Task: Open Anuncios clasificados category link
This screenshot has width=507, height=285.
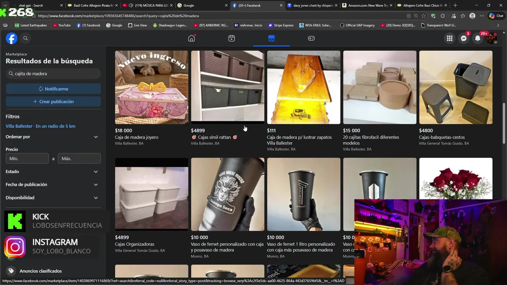Action: pyautogui.click(x=40, y=271)
